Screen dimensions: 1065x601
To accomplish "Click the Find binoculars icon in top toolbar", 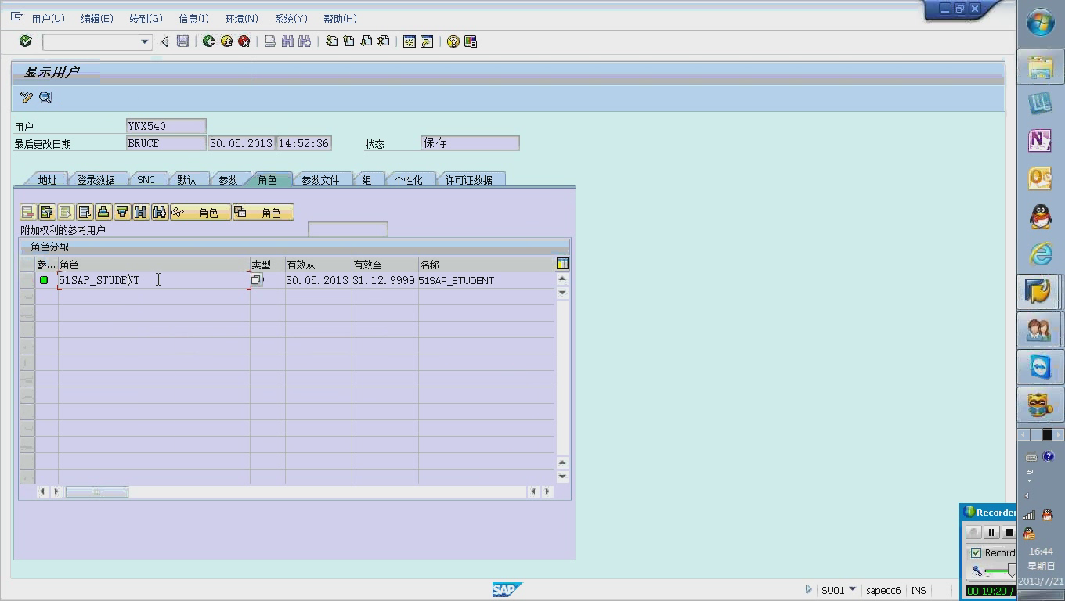I will click(x=287, y=41).
